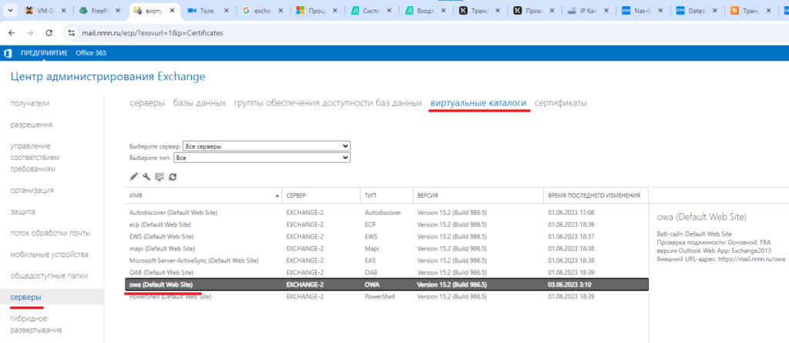Close the FreePl browser tab
Viewport: 789px width, 343px height.
118,10
